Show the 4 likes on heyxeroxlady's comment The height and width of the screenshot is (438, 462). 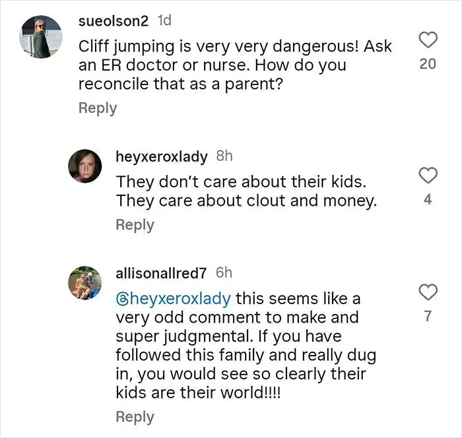click(x=428, y=200)
